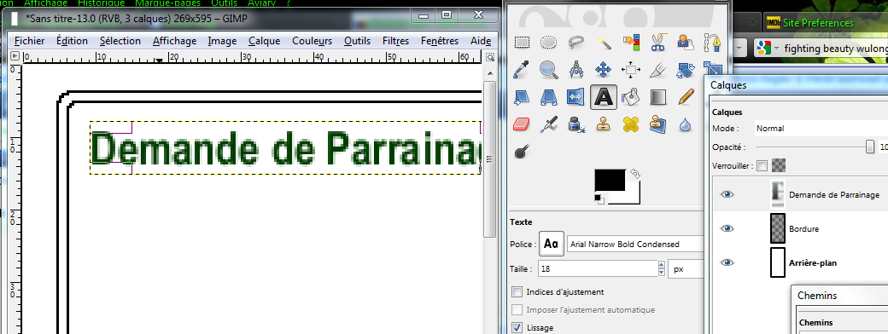Open the Édition menu
Screen dimensions: 888x334
point(72,41)
